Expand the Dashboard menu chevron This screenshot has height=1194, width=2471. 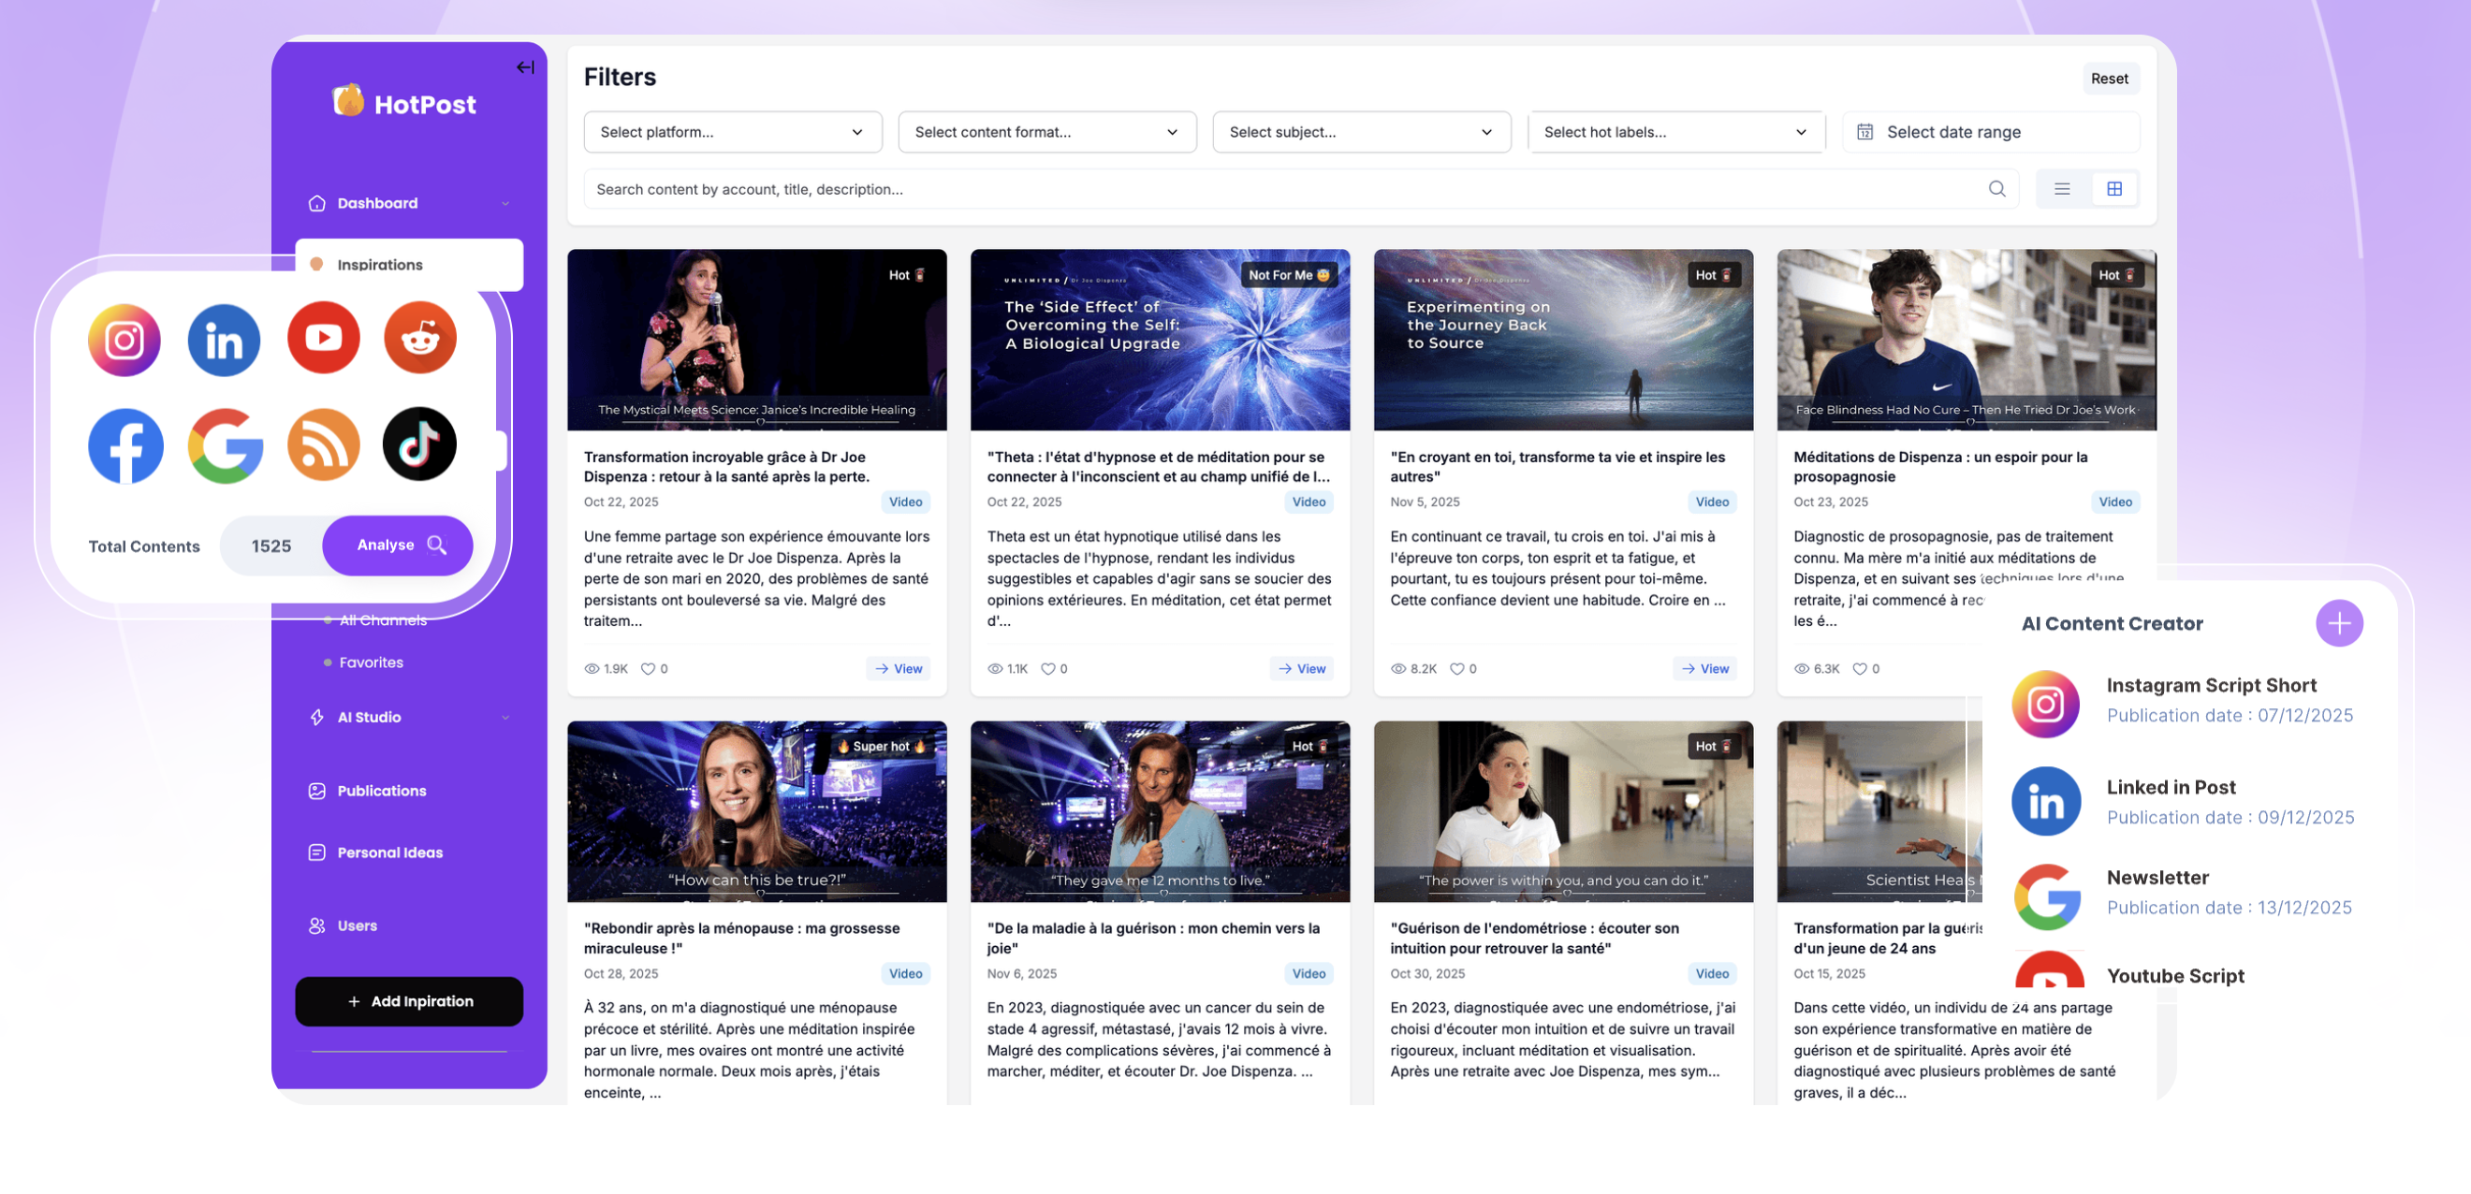pos(505,203)
